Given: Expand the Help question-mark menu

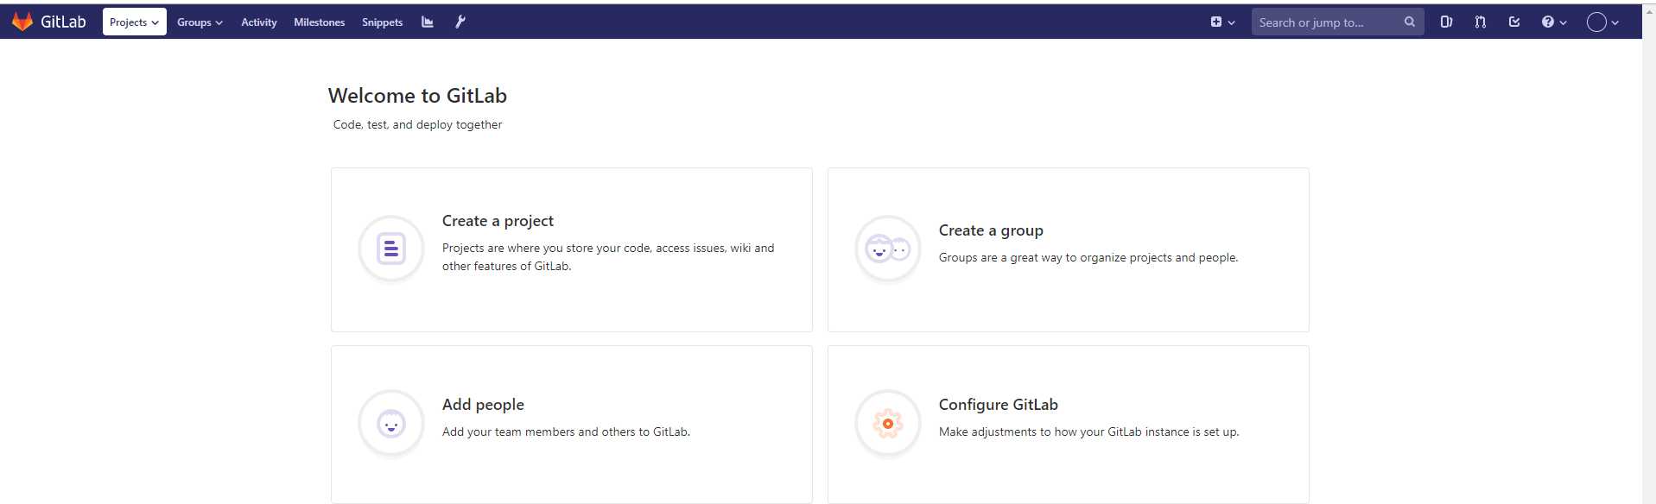Looking at the screenshot, I should [x=1554, y=22].
